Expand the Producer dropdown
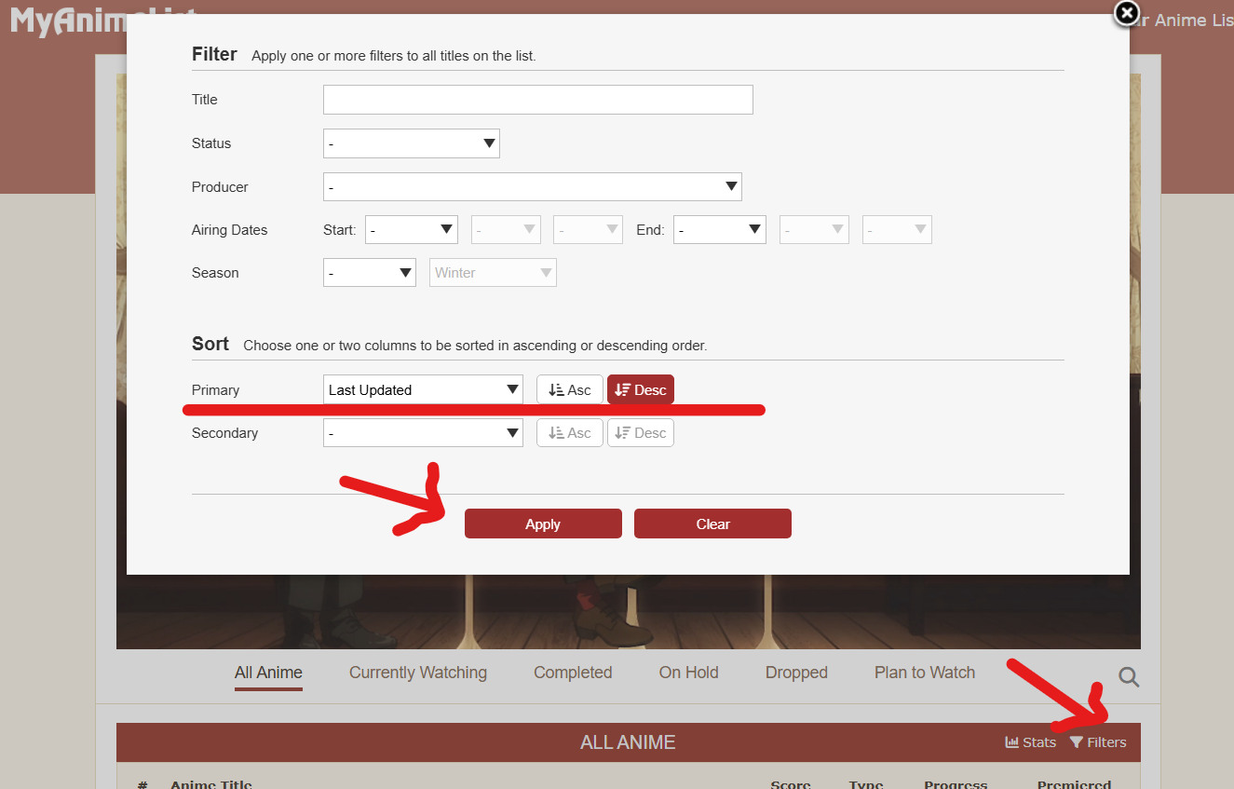The image size is (1234, 789). (532, 187)
